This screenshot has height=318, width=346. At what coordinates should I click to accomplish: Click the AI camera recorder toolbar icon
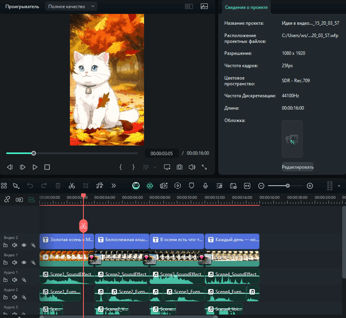point(164,186)
